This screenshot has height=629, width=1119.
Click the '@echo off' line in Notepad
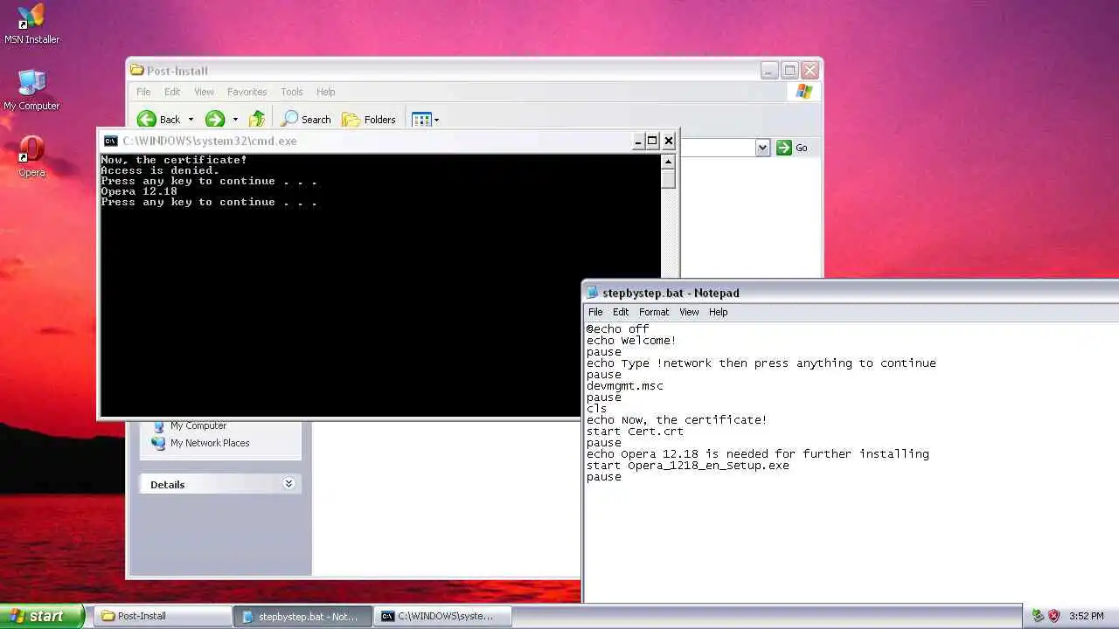pos(618,329)
